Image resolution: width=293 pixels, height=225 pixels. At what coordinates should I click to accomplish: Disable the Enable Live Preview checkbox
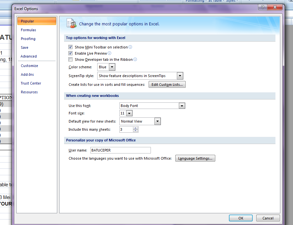click(71, 53)
